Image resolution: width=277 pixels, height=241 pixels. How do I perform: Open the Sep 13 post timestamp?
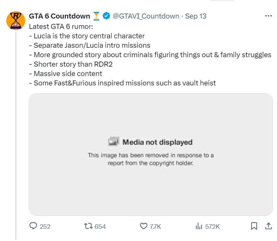(x=196, y=16)
